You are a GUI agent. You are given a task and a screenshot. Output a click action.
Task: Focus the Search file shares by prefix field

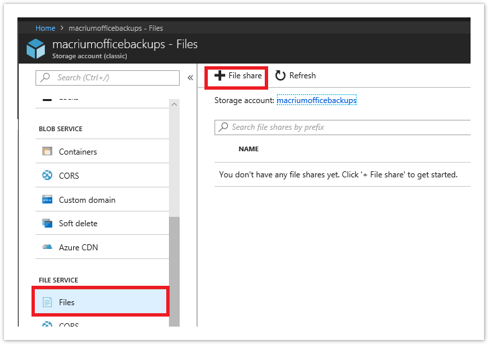[343, 127]
